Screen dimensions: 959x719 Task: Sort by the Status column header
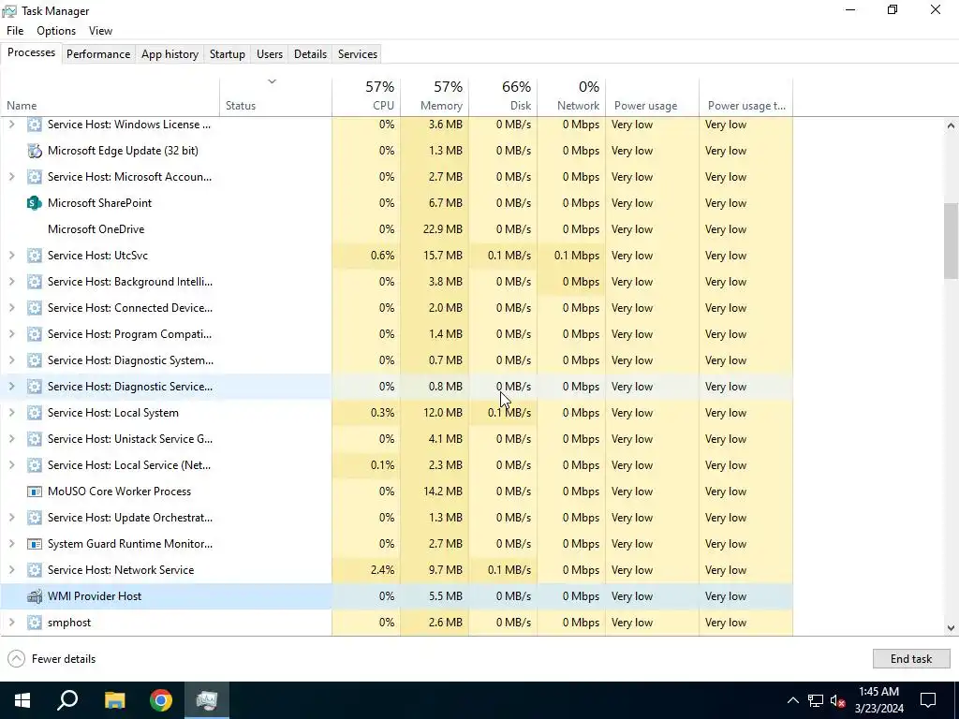[276, 96]
